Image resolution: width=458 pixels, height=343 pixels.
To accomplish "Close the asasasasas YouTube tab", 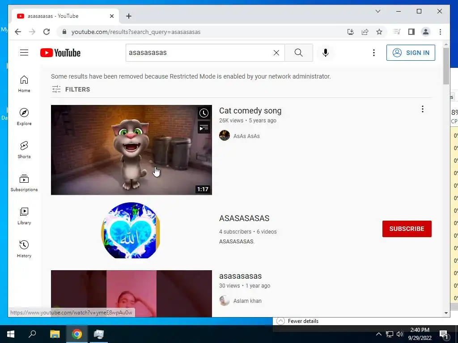I will 111,16.
